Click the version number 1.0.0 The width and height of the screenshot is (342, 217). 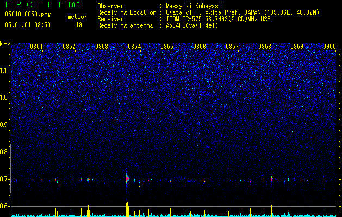click(73, 4)
